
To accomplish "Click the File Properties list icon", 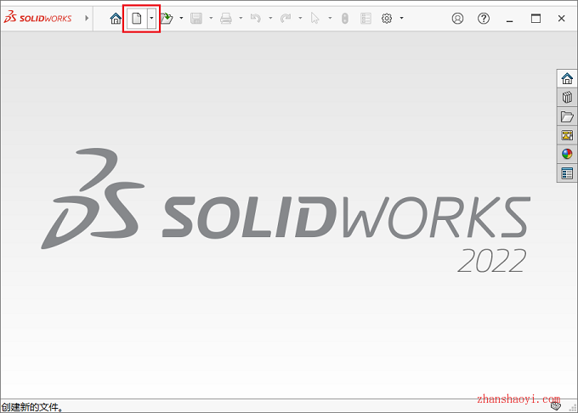I will tap(365, 18).
